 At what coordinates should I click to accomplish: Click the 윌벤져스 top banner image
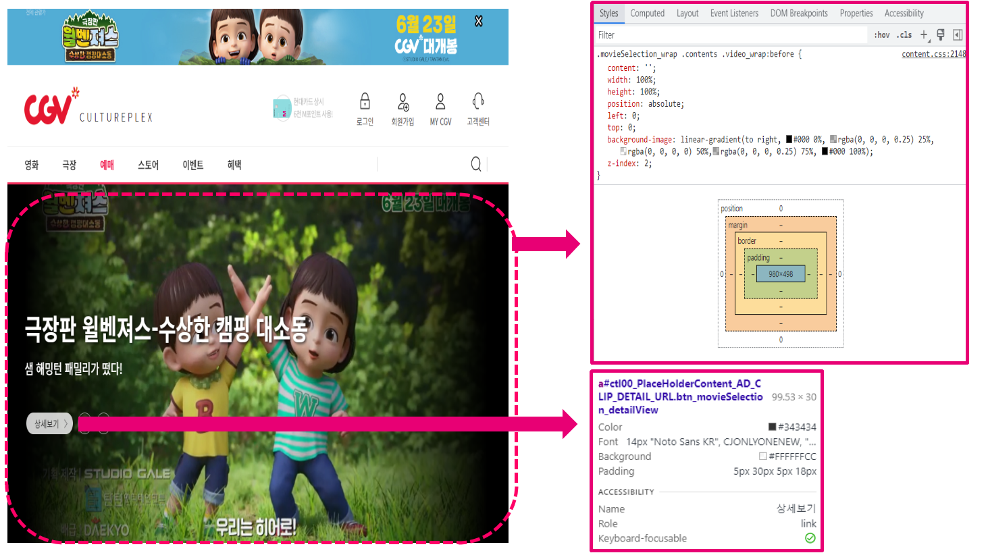[x=258, y=37]
